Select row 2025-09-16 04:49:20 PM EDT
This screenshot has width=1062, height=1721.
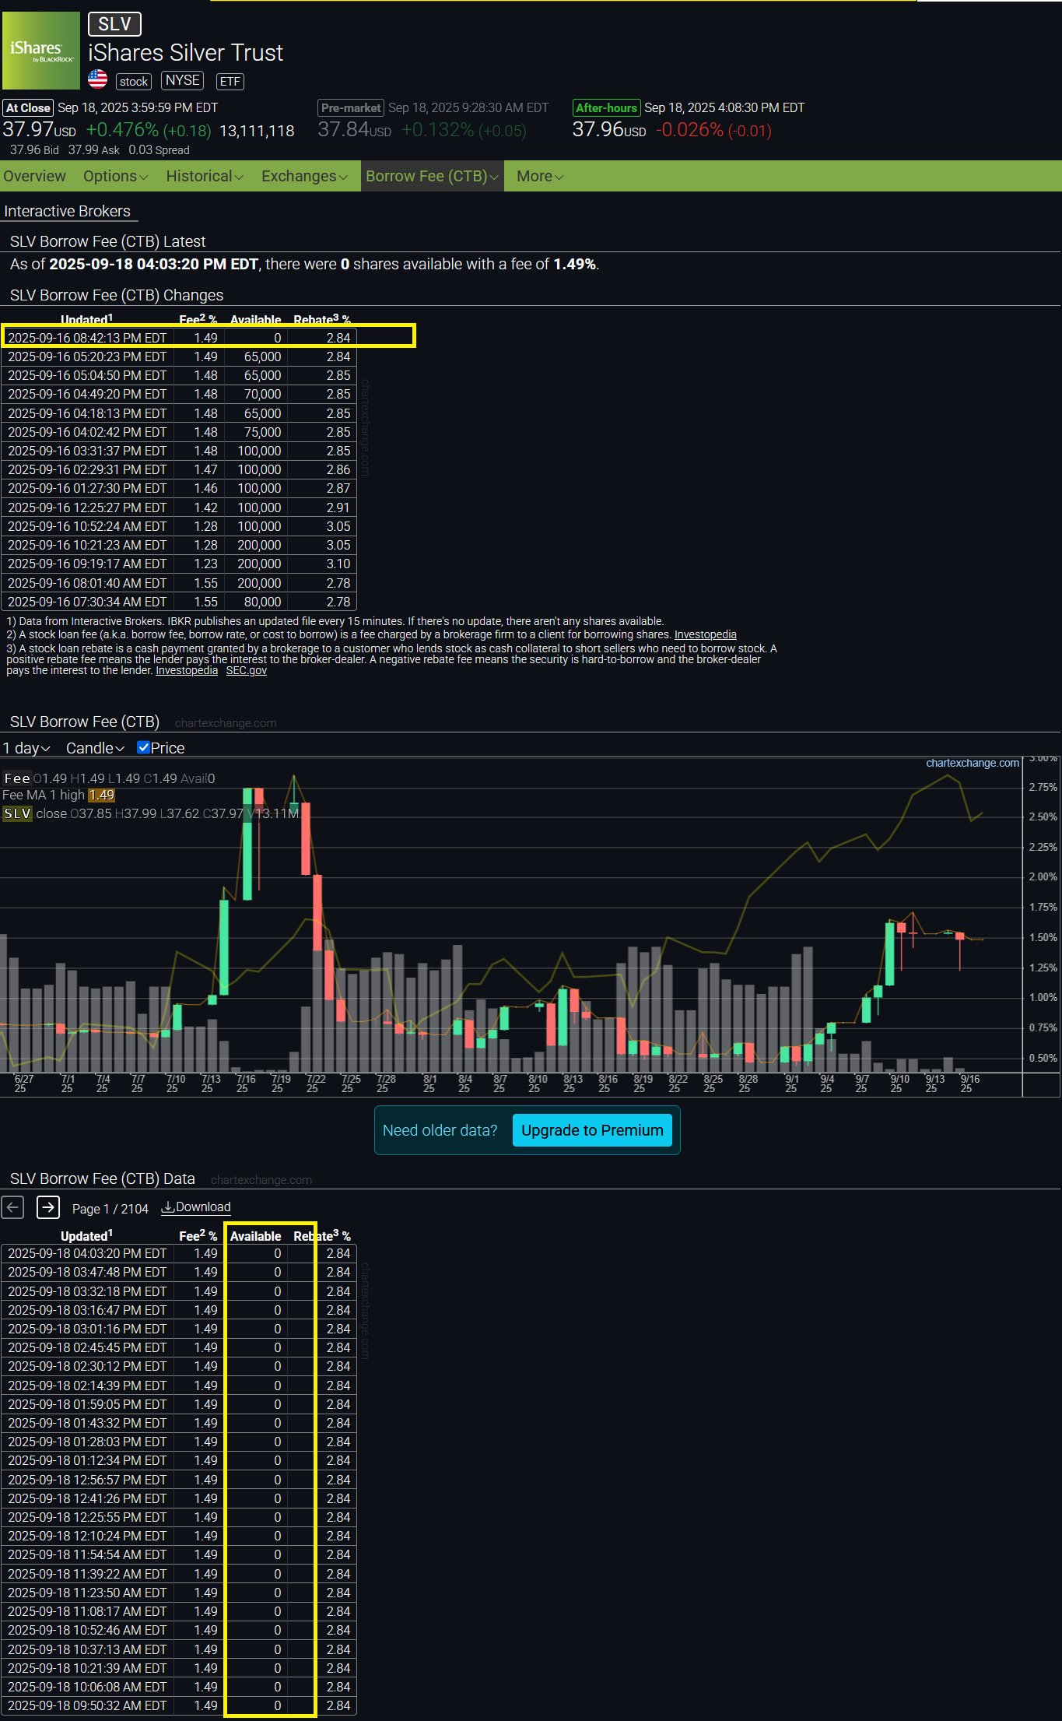[x=179, y=394]
